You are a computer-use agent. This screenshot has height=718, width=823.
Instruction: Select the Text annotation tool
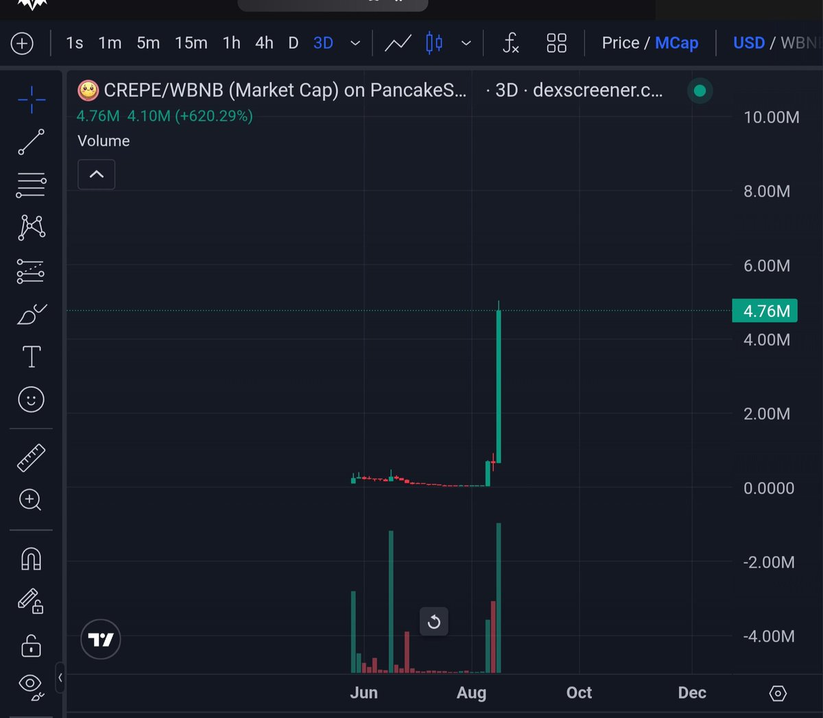point(32,357)
